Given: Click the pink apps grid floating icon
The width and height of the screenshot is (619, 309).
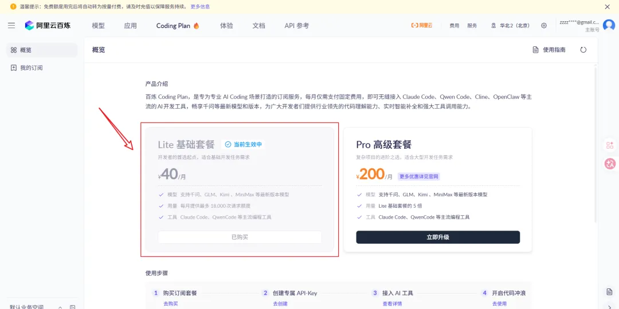Looking at the screenshot, I should (x=610, y=145).
